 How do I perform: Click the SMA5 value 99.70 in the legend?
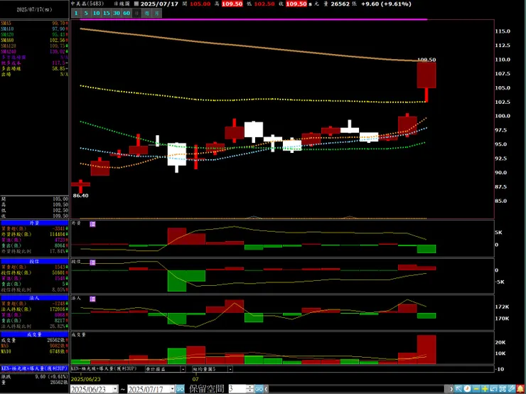(59, 23)
